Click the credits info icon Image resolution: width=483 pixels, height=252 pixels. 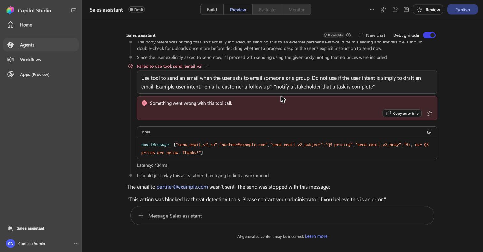click(x=349, y=35)
